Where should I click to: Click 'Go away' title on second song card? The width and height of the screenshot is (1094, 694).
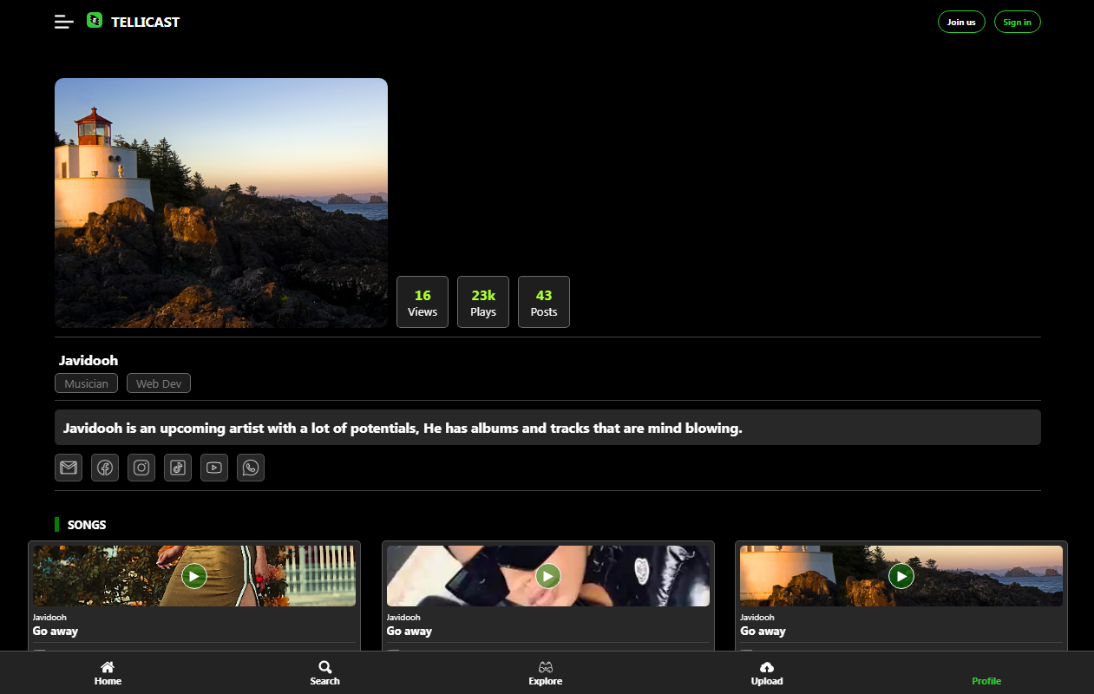click(409, 631)
